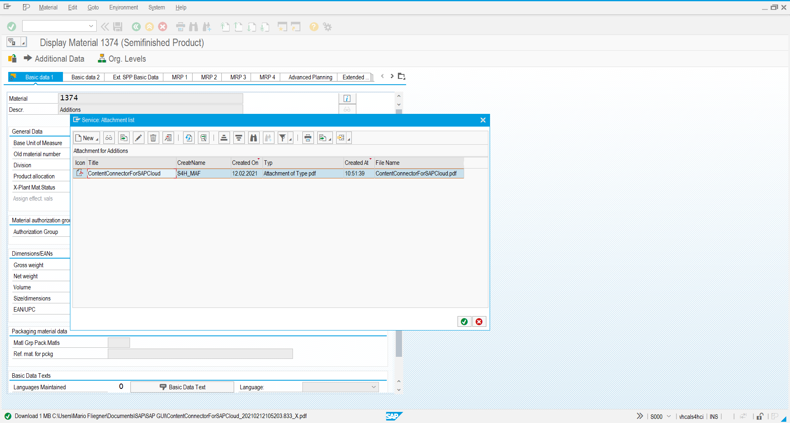This screenshot has height=423, width=790.
Task: Sort the attachments in ascending order
Action: click(224, 138)
